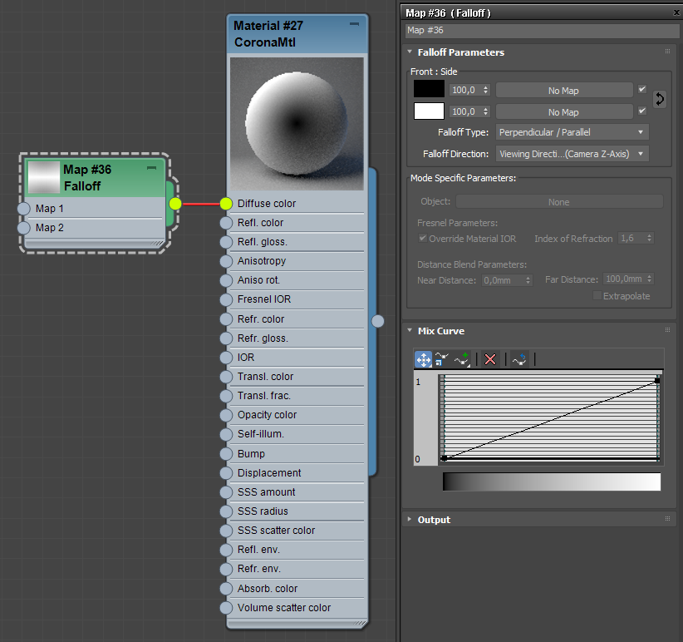Screen dimensions: 683x642
Task: Open the black front color swatch
Action: pos(429,89)
